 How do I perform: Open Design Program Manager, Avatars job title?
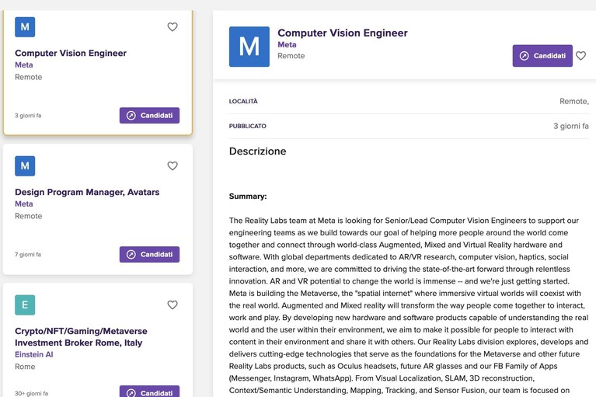(87, 192)
